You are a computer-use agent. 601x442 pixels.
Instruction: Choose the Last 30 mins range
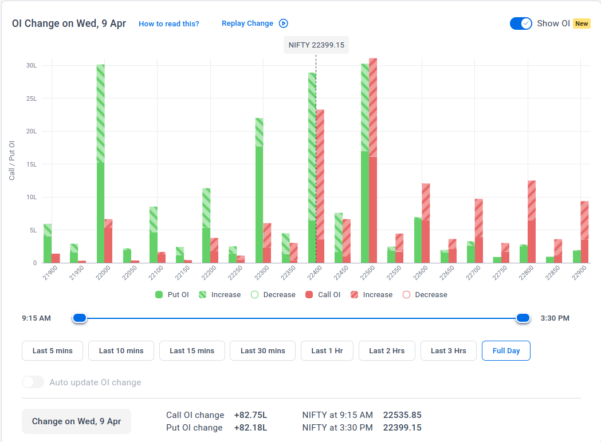[x=262, y=350]
